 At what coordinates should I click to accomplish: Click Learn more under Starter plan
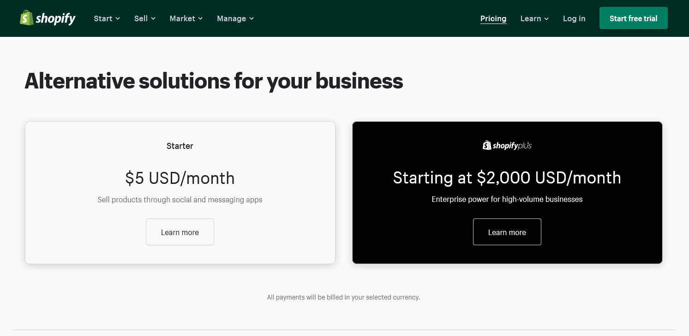click(x=180, y=232)
